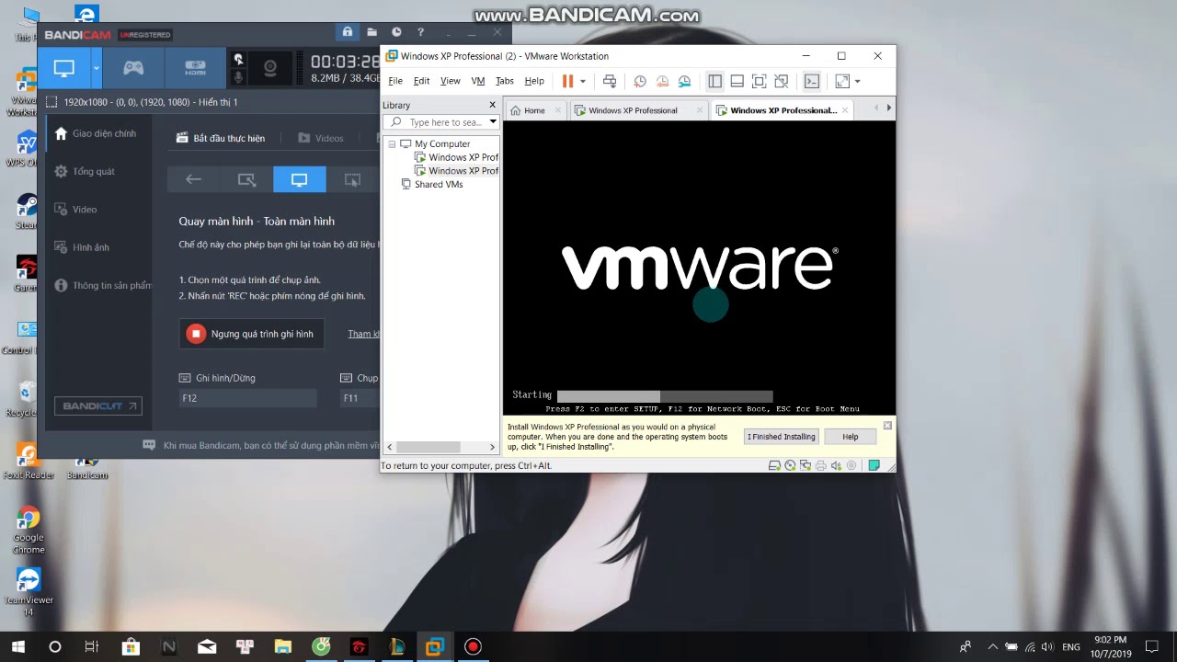This screenshot has width=1177, height=662.
Task: Open the Tabs menu in VMware
Action: point(505,81)
